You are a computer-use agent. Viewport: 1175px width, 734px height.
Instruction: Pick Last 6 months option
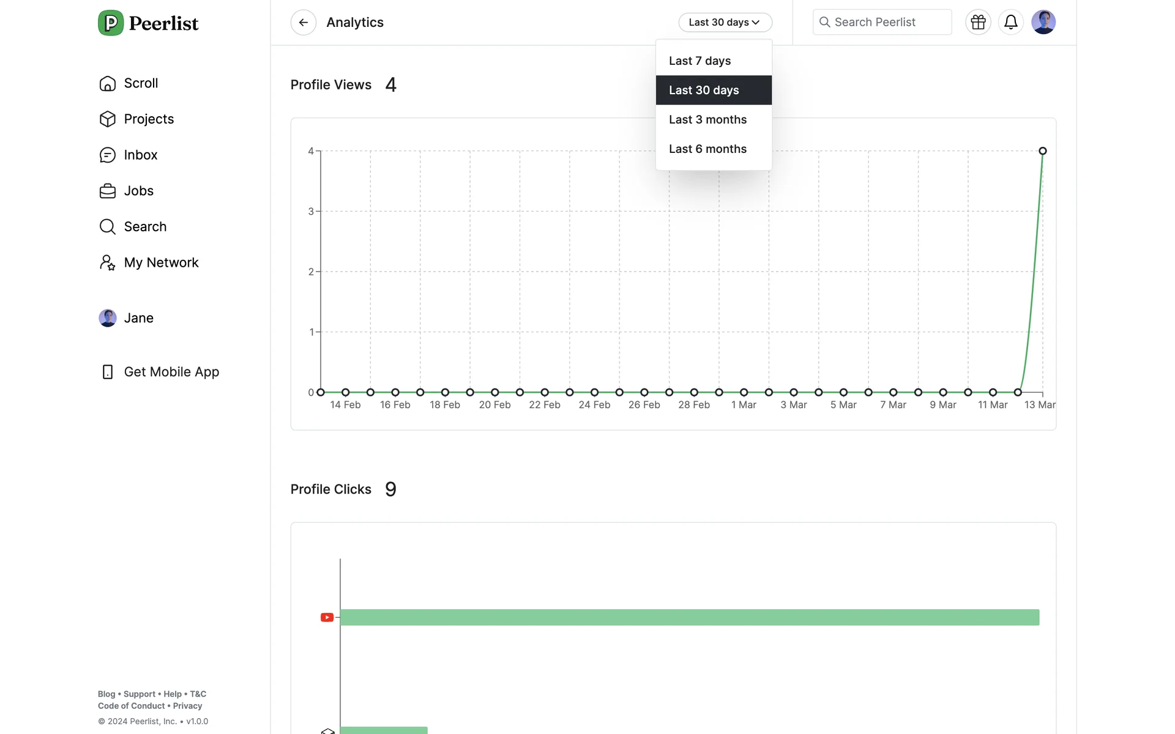tap(707, 149)
